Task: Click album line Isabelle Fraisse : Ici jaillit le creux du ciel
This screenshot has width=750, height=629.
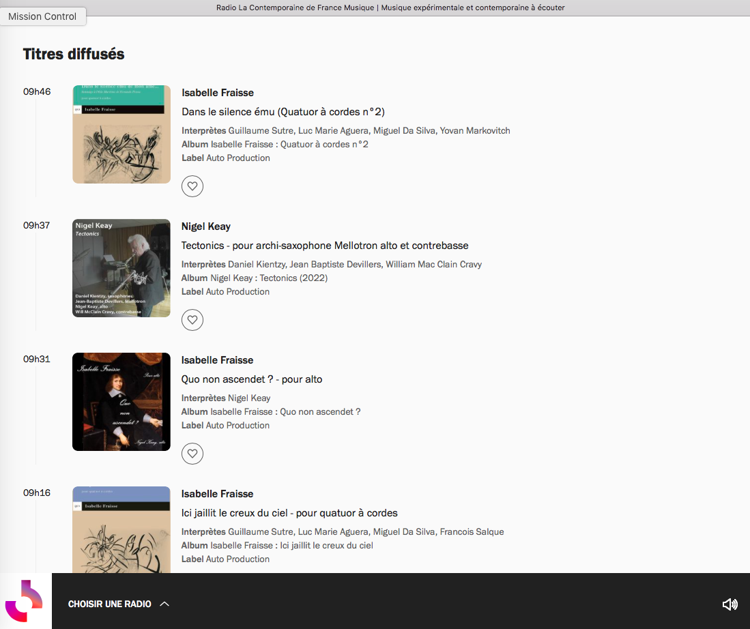Action: (277, 545)
